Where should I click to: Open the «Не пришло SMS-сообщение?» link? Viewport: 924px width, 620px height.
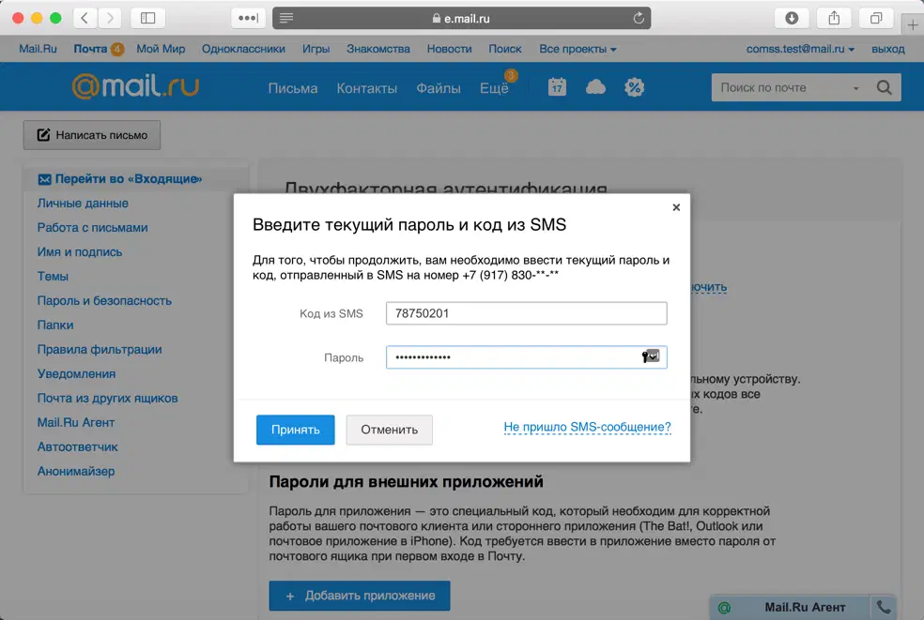coord(587,427)
